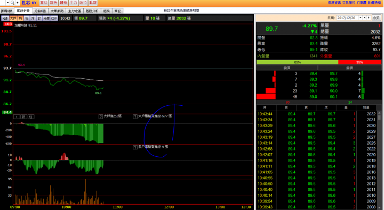Select the 10:42:58 tick row
The height and width of the screenshot is (210, 384).
click(317, 149)
